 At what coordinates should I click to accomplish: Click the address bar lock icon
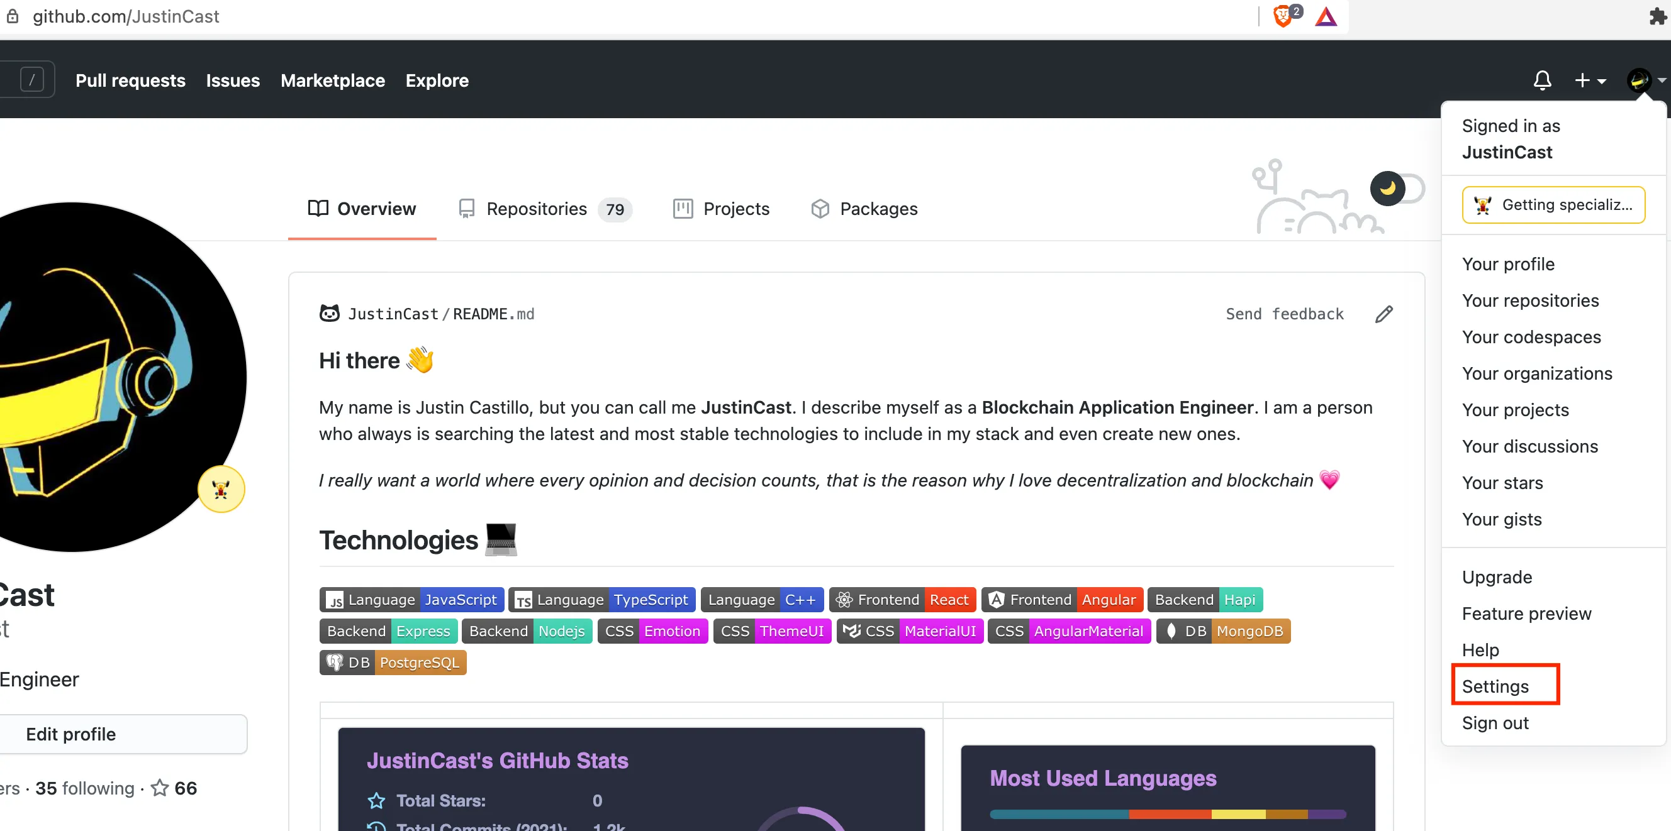(x=13, y=16)
